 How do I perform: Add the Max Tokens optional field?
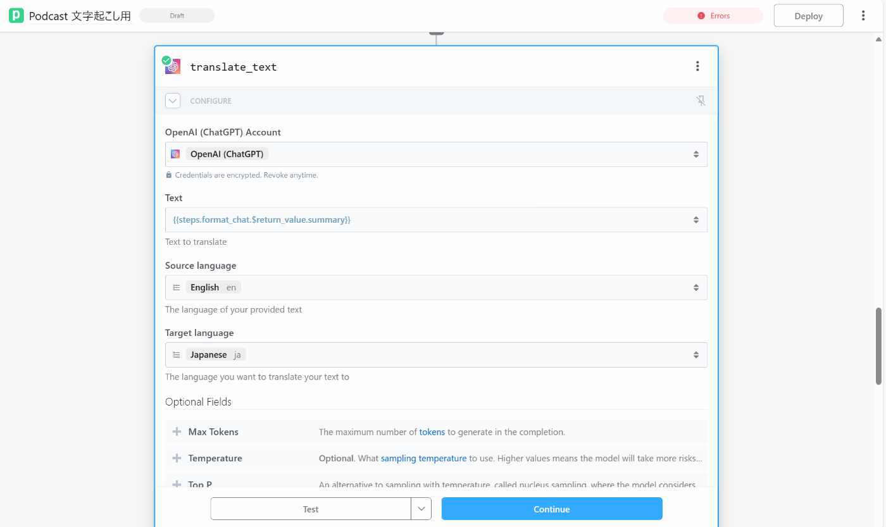(177, 431)
